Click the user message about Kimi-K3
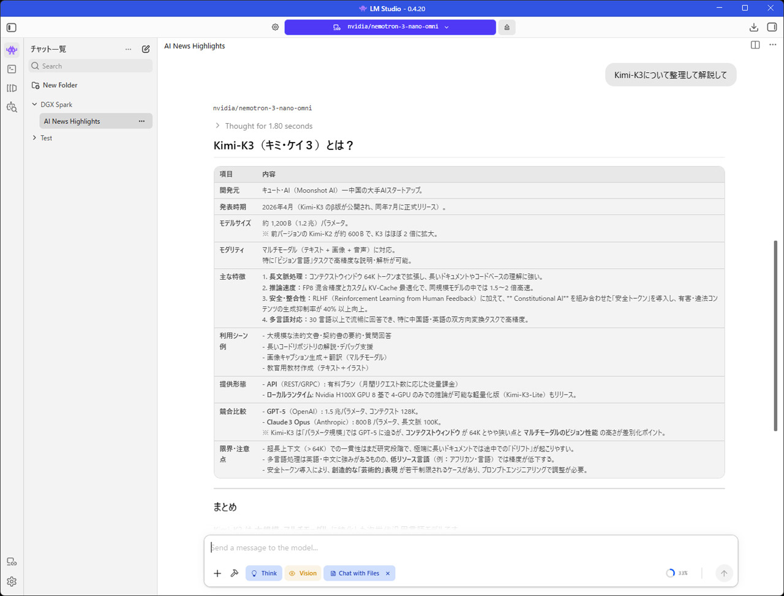Image resolution: width=784 pixels, height=596 pixels. tap(671, 75)
